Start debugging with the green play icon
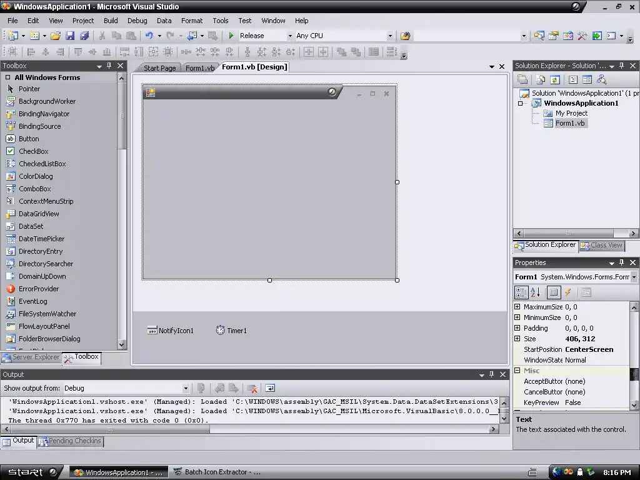The height and width of the screenshot is (480, 640). [x=231, y=36]
